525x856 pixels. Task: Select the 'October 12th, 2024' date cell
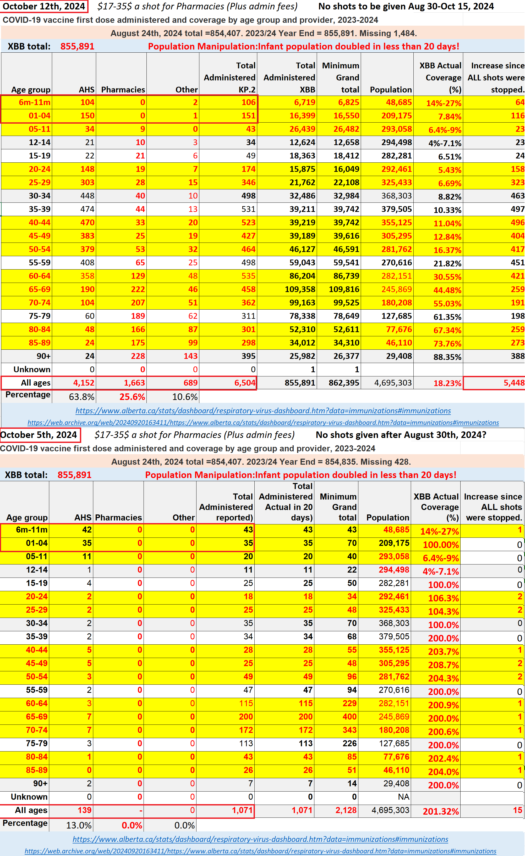point(44,6)
